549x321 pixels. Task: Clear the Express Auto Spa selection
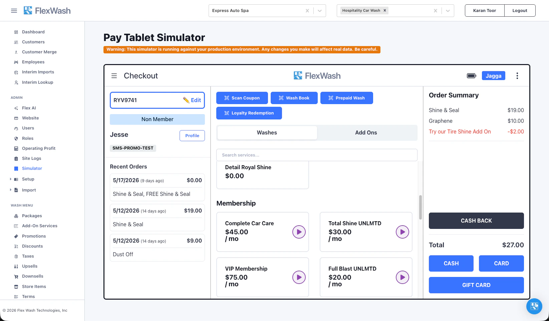coord(307,11)
